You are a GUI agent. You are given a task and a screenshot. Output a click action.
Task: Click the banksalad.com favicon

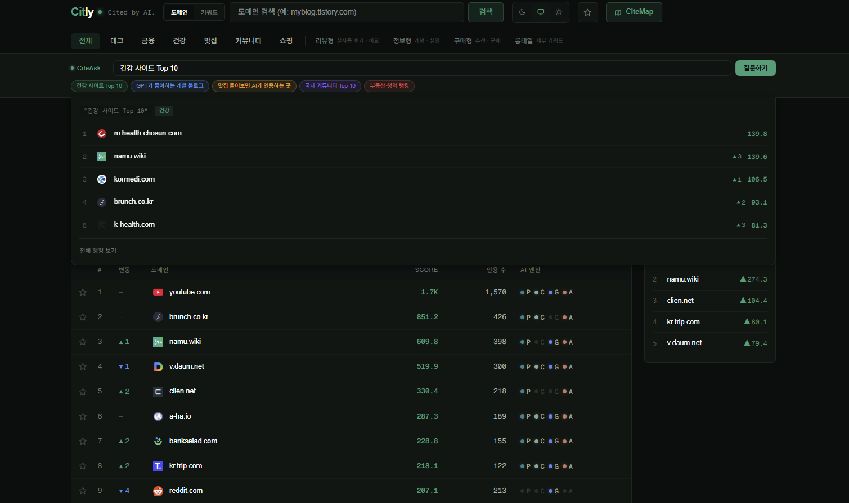158,441
